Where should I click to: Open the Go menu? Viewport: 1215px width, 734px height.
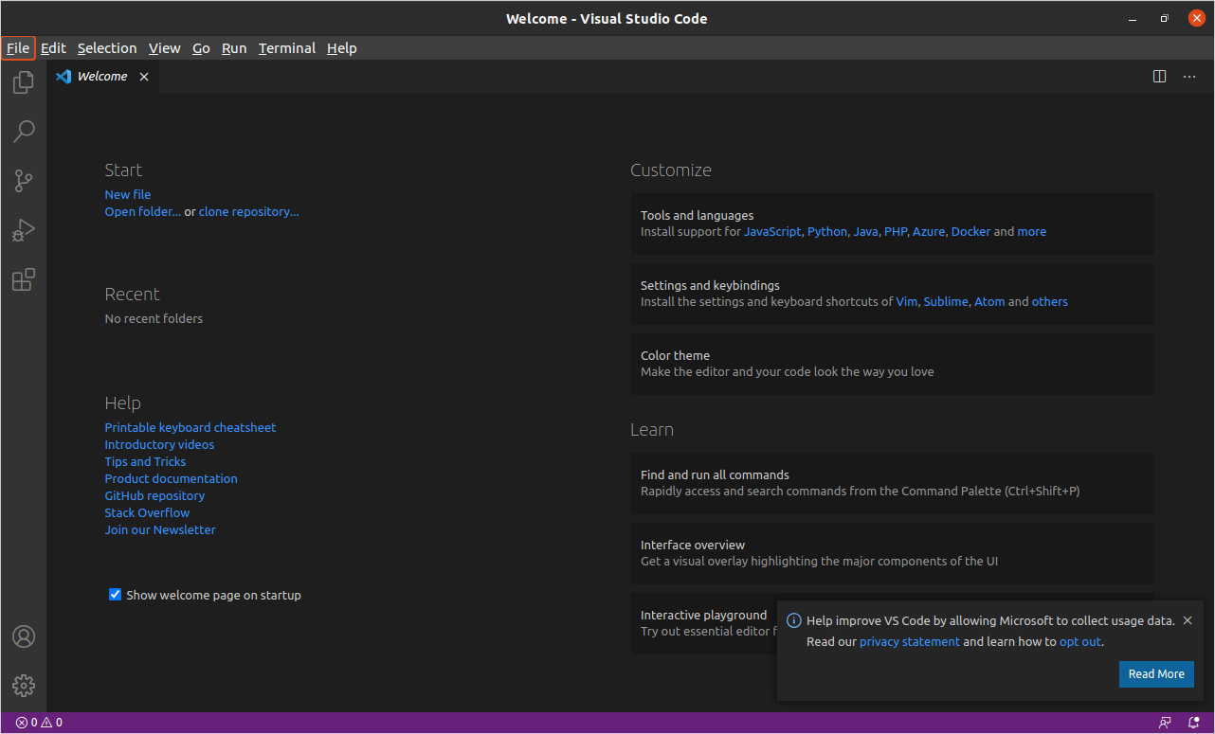201,48
